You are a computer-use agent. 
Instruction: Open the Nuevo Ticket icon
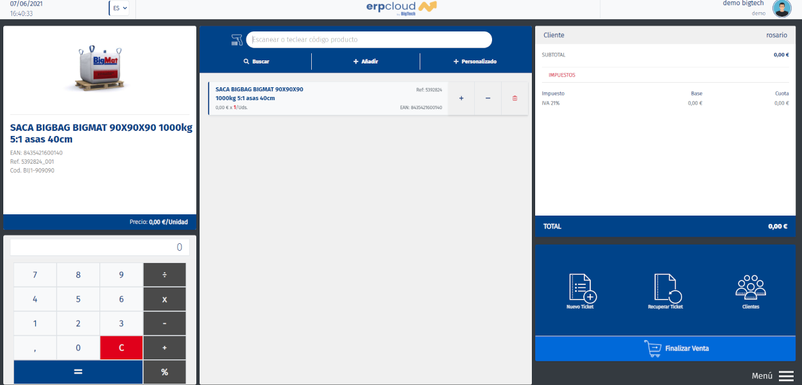click(583, 288)
